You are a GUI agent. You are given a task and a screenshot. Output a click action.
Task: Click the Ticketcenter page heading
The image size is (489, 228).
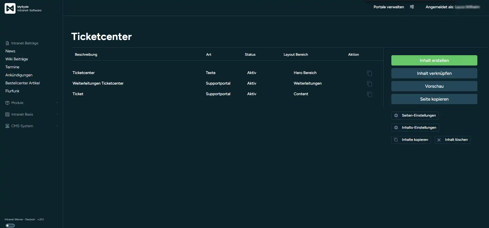(x=102, y=37)
